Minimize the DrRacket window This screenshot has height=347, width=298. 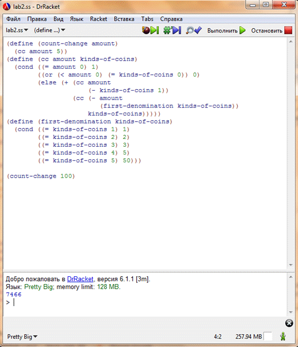pos(253,5)
